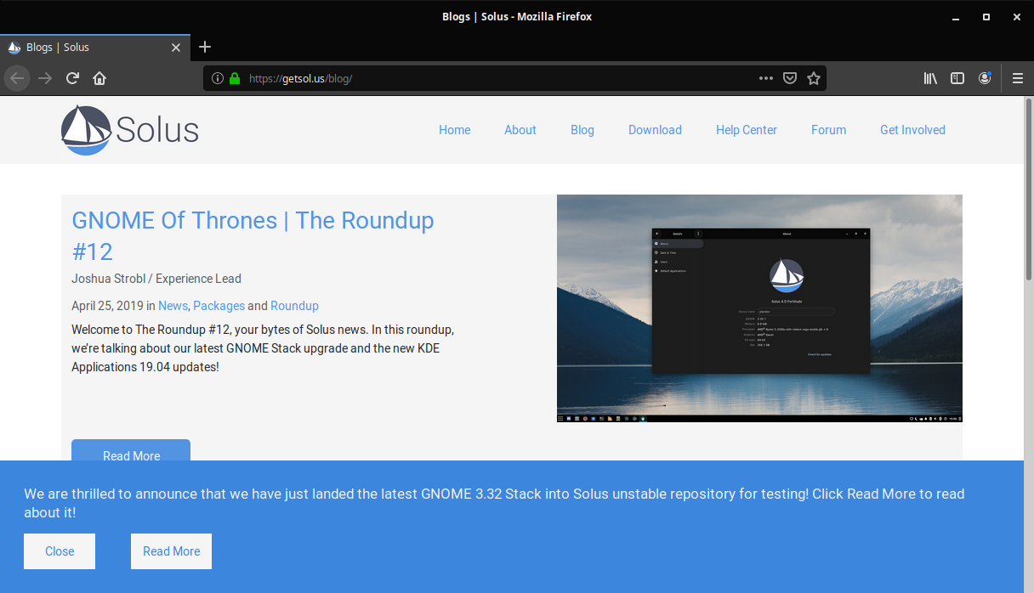Click the article's Read More button
The image size is (1034, 593).
pos(131,451)
